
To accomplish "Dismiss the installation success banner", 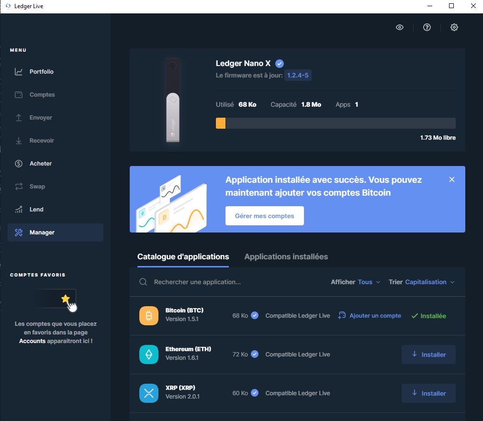I will (451, 180).
